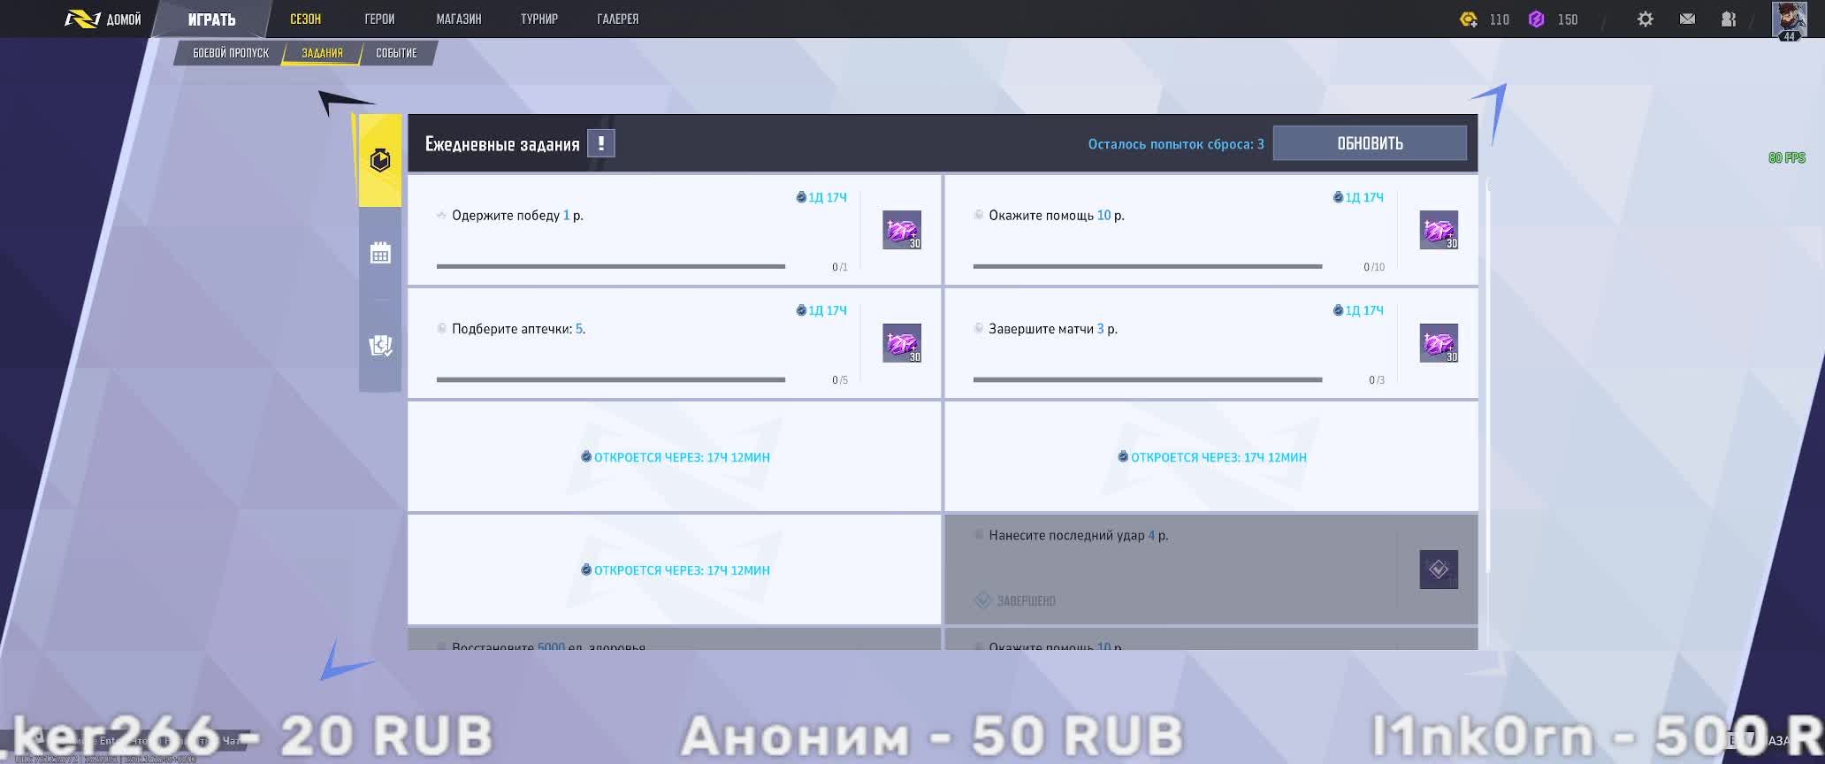Click the 110 gold balance
The width and height of the screenshot is (1825, 764).
(x=1499, y=19)
